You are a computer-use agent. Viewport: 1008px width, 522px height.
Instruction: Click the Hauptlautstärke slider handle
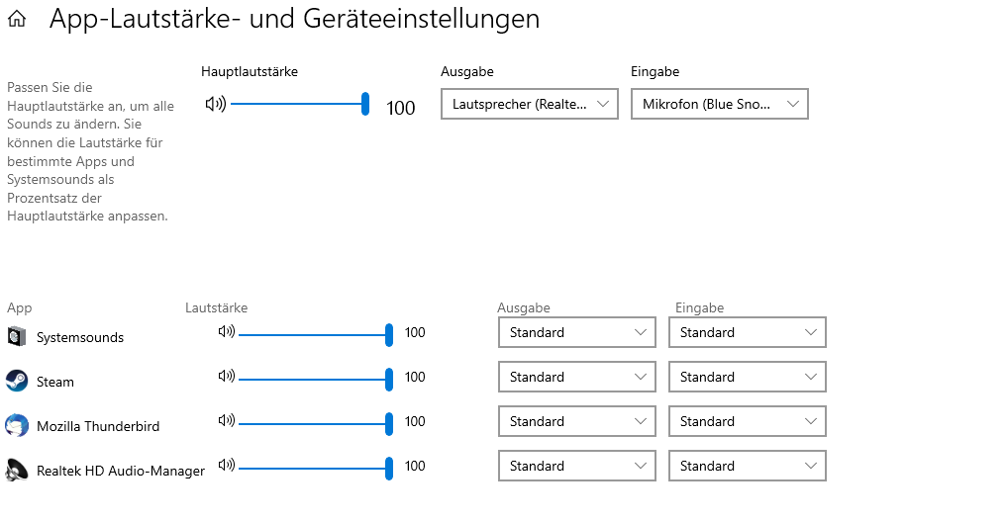coord(365,104)
